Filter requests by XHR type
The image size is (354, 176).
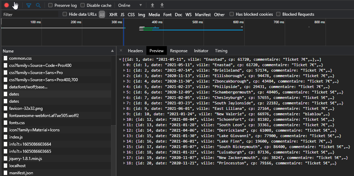point(113,15)
